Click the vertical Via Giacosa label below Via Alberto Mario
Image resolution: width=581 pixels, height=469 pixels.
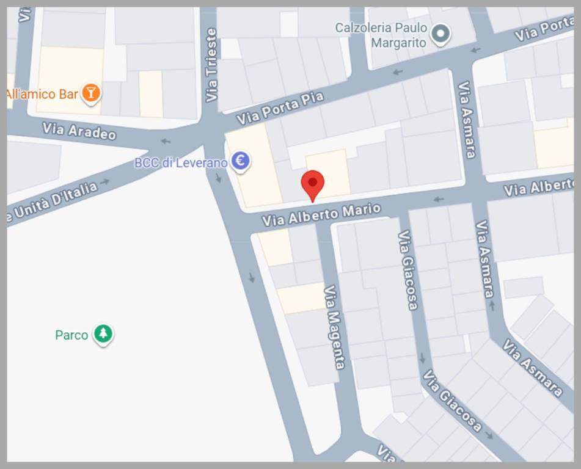click(x=407, y=270)
